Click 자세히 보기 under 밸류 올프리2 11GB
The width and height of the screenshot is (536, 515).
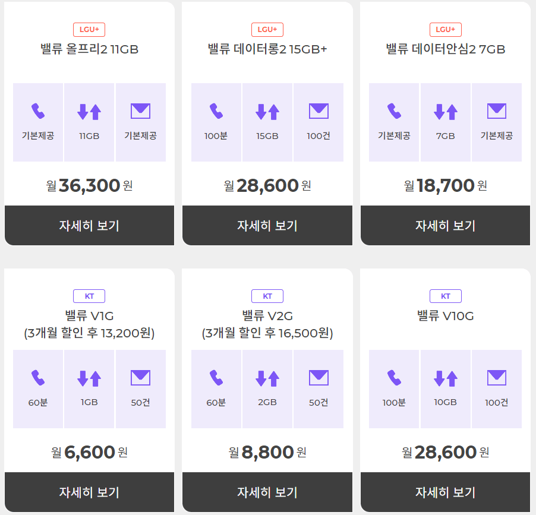89,226
